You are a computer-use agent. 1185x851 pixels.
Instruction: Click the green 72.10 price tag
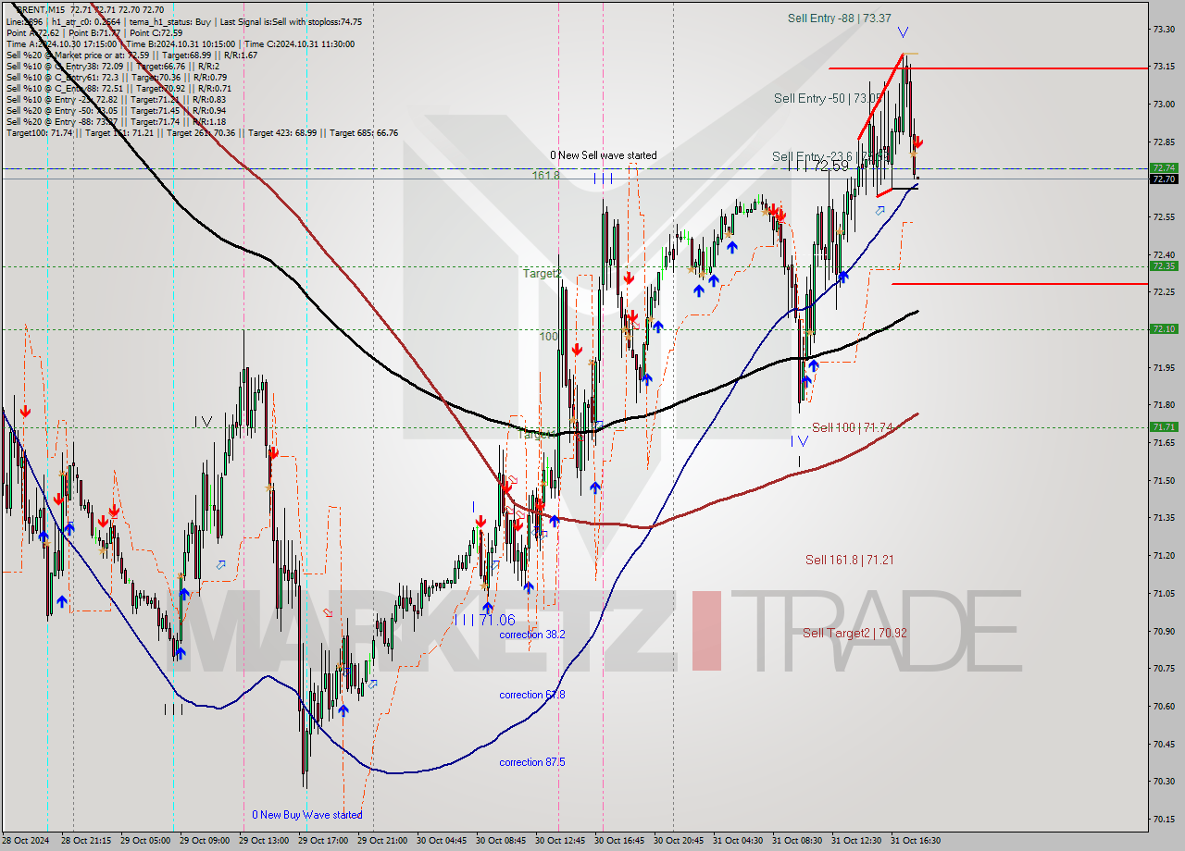(x=1164, y=328)
